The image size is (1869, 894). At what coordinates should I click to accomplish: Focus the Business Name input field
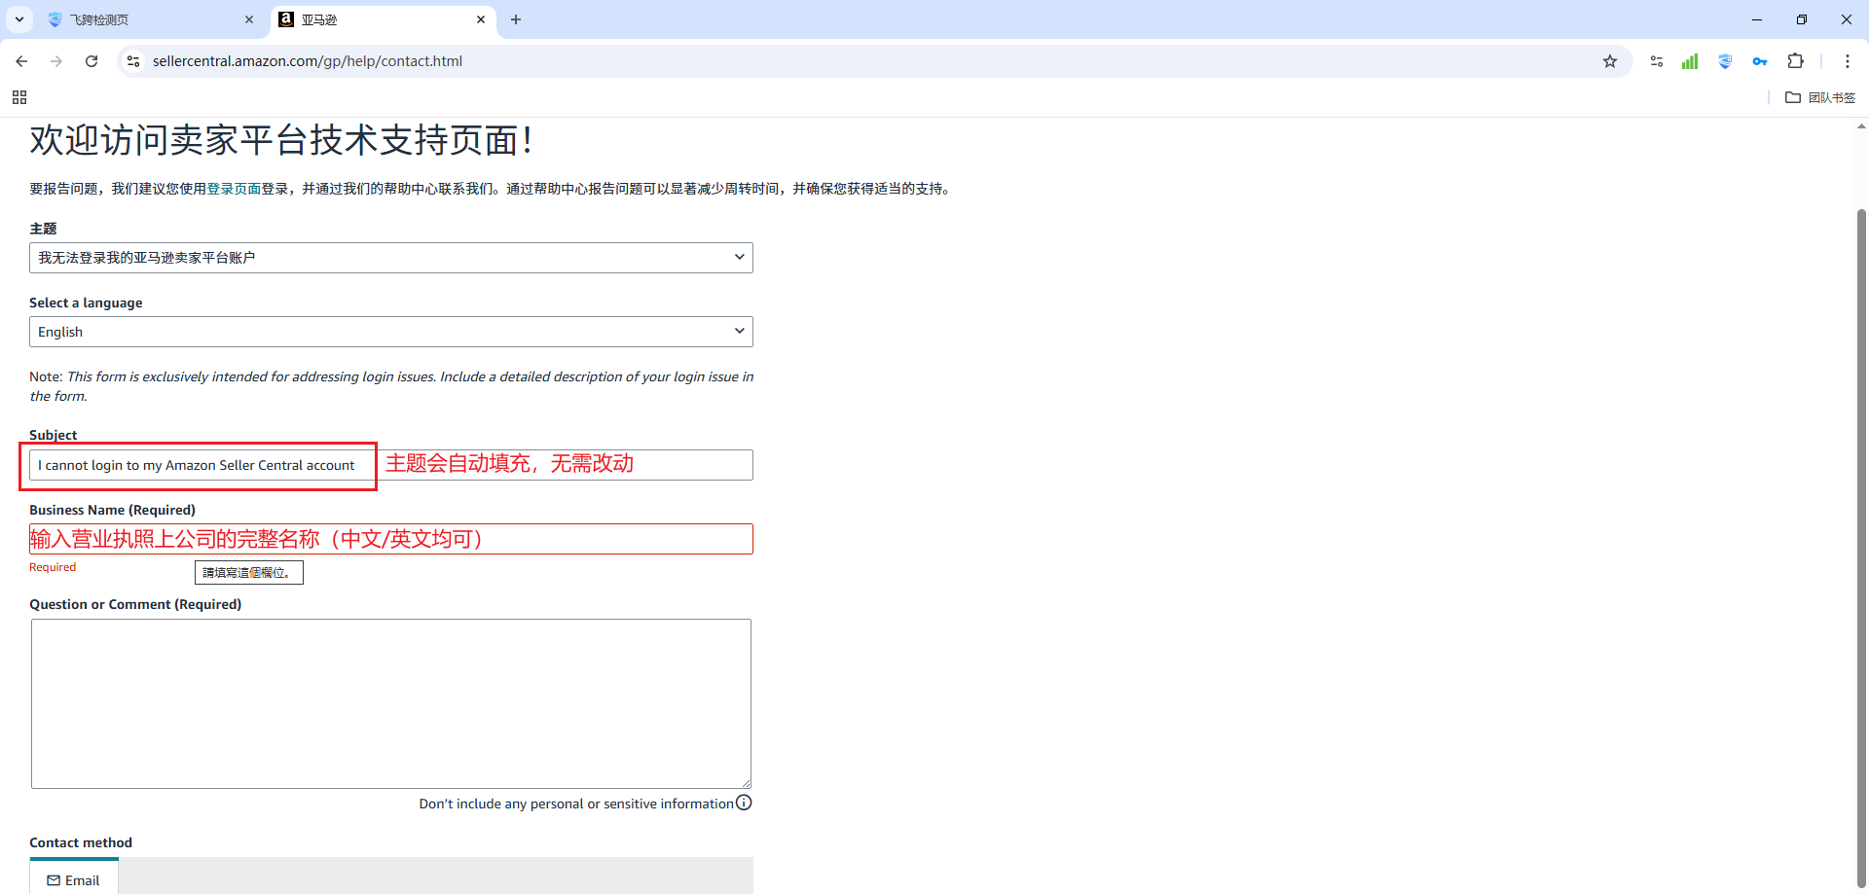(391, 539)
